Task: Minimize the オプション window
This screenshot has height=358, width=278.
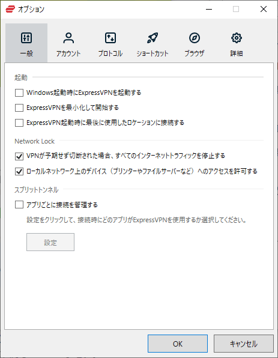Action: click(x=209, y=9)
